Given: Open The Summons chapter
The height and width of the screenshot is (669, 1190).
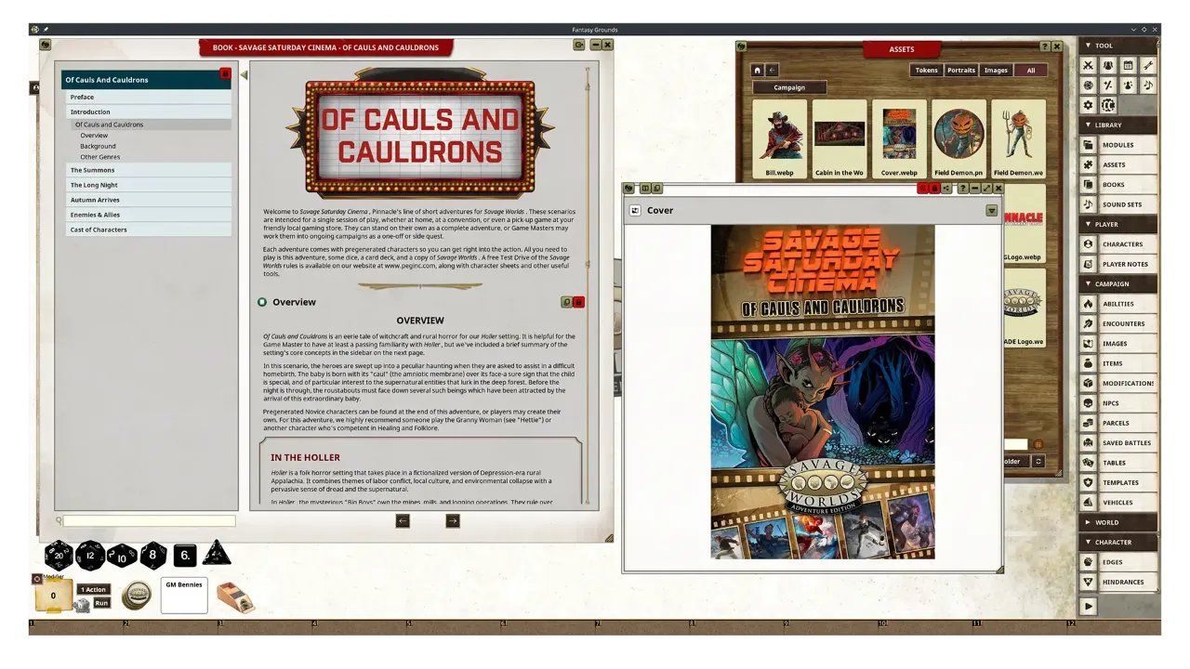Looking at the screenshot, I should point(149,170).
